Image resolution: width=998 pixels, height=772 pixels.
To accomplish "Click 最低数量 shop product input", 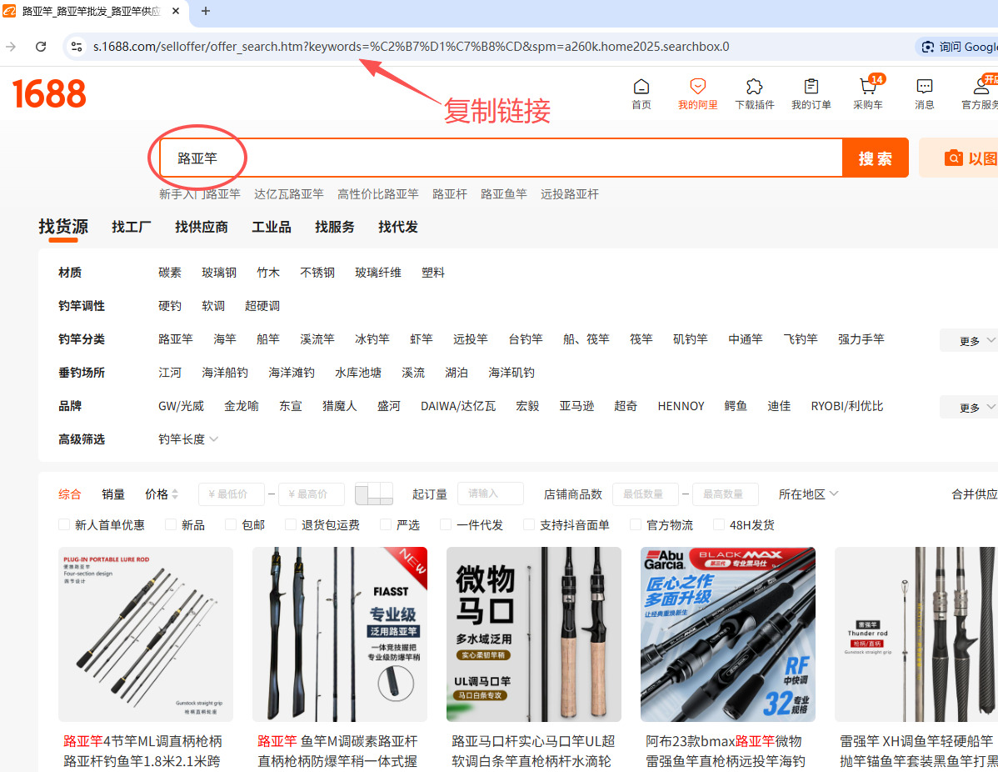I will coord(646,494).
